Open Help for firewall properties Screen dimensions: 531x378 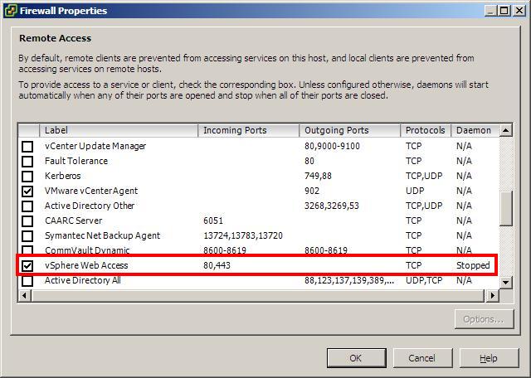[x=489, y=358]
